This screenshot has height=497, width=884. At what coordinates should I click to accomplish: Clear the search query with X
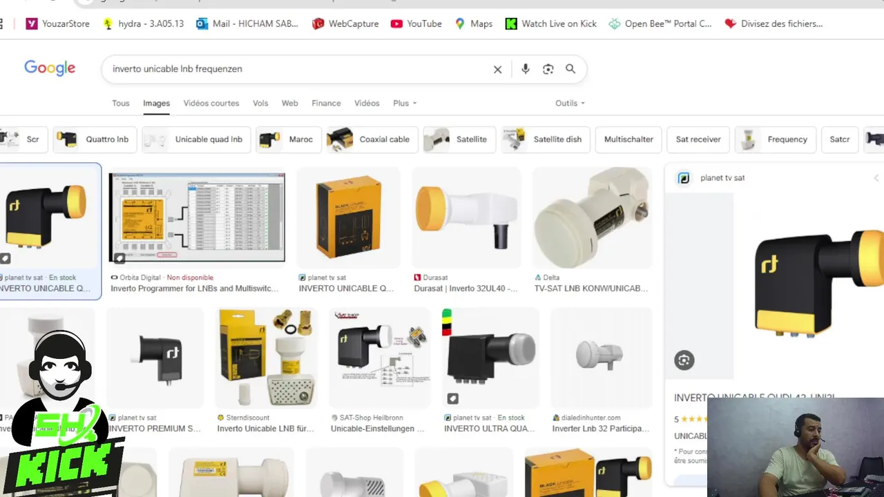point(497,69)
